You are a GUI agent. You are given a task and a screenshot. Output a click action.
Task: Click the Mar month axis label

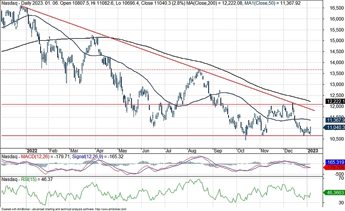[74, 151]
